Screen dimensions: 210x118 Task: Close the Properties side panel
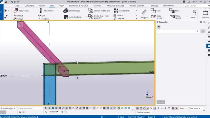click(204, 22)
